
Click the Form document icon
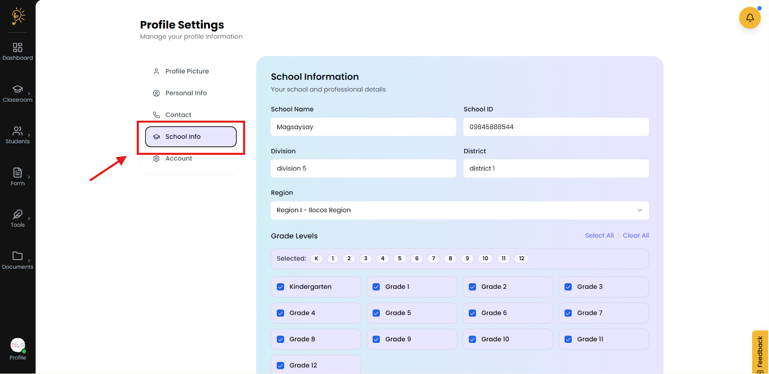coord(18,173)
